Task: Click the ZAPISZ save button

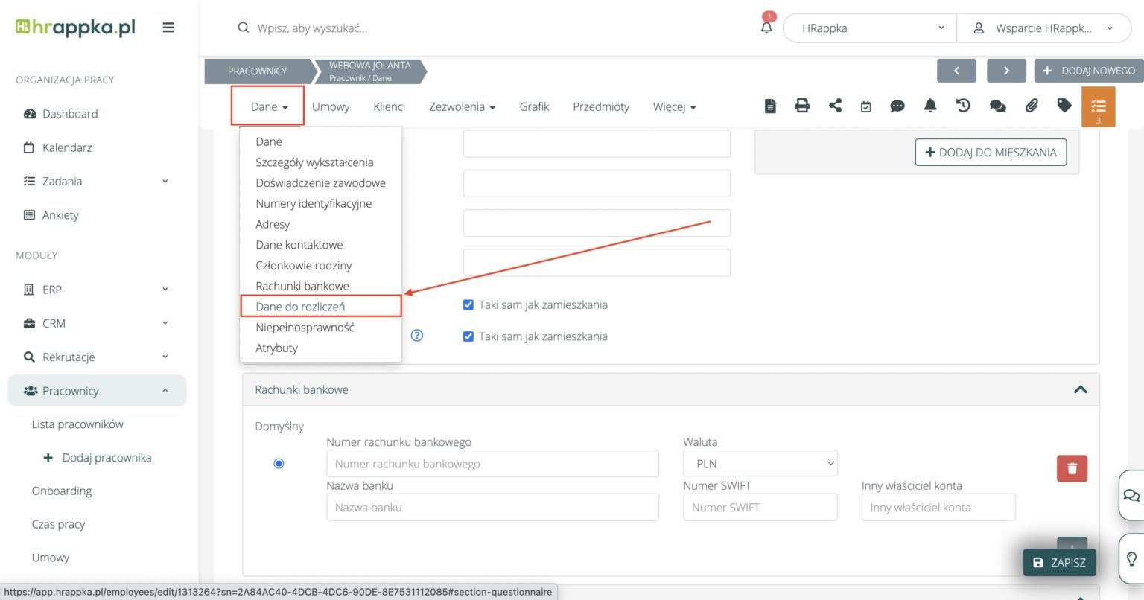Action: 1059,563
